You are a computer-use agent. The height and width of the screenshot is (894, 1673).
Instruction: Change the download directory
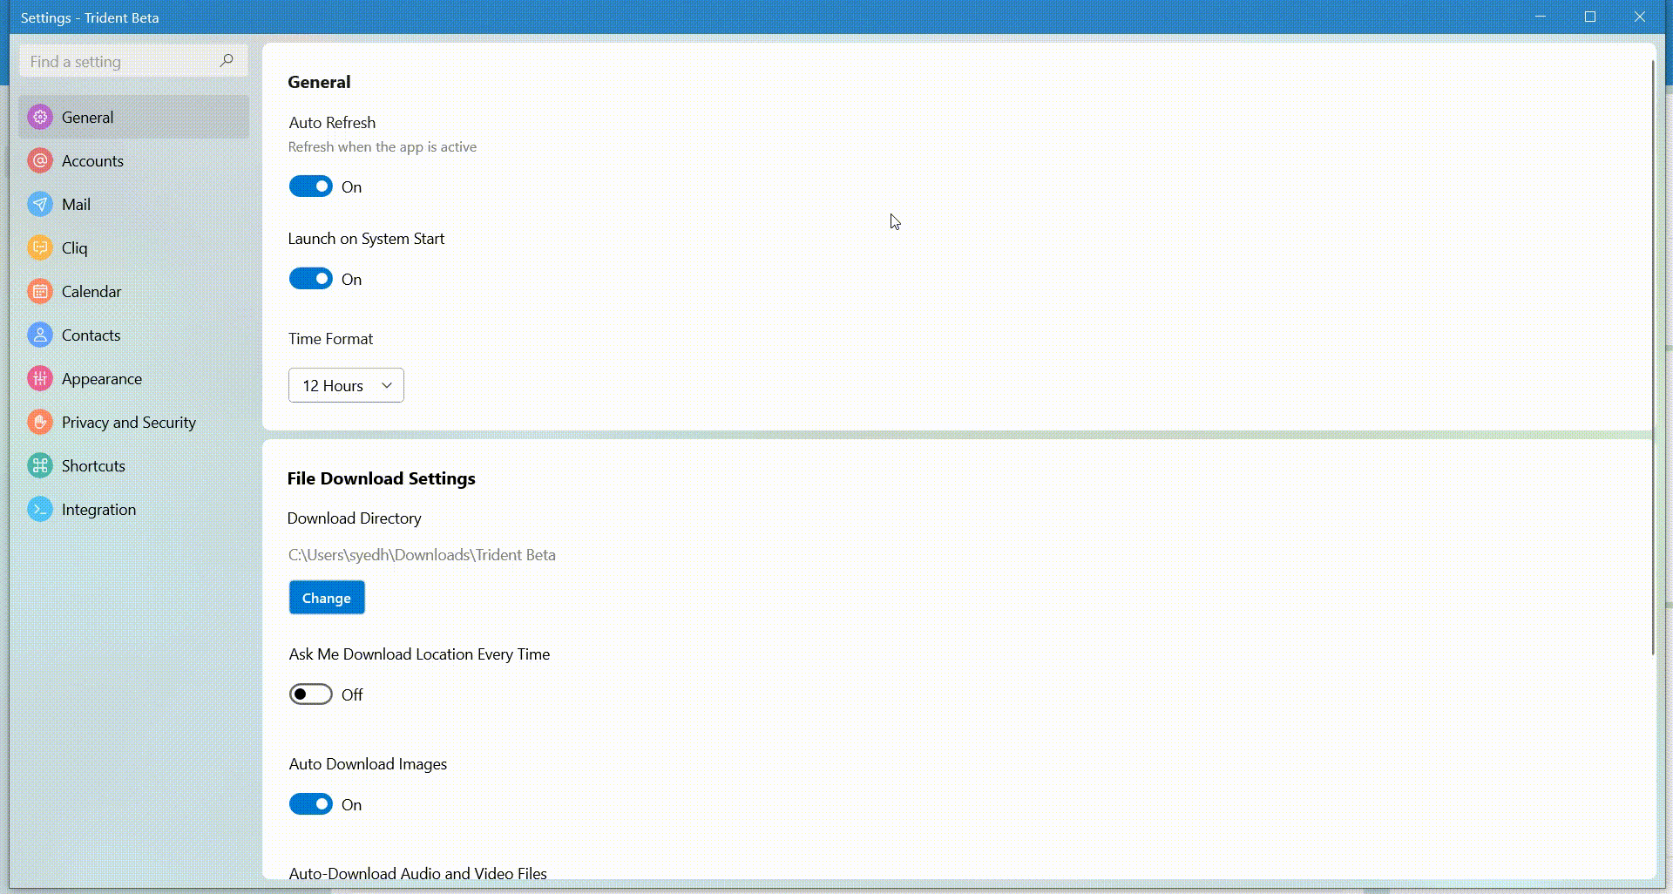pos(327,598)
